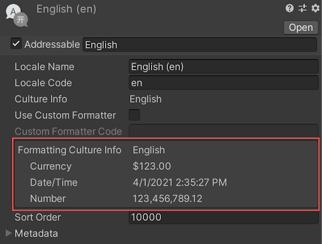Screen dimensions: 322x244
Task: Click the 123,456,789.12 number value
Action: pyautogui.click(x=167, y=199)
